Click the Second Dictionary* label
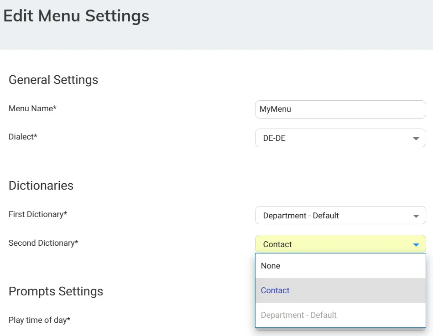The width and height of the screenshot is (433, 336). pyautogui.click(x=43, y=243)
